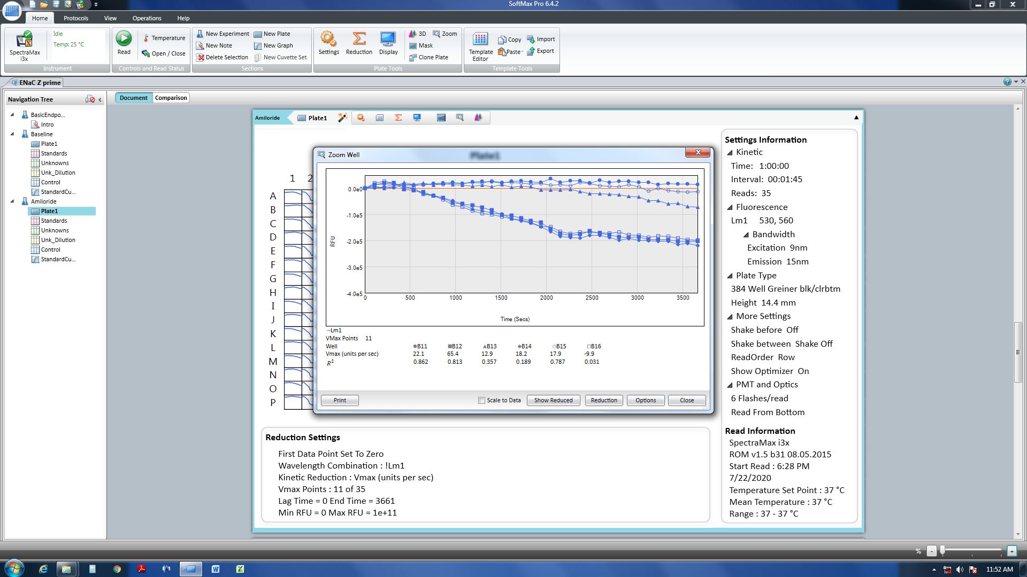Collapse the Kinetic settings group
Screen dimensions: 1027x577
click(x=730, y=153)
